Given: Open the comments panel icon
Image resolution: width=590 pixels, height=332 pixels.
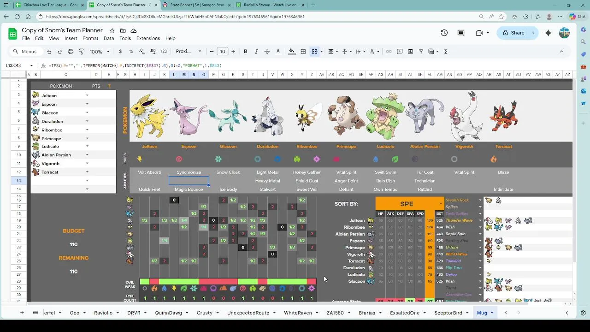Looking at the screenshot, I should pyautogui.click(x=461, y=33).
